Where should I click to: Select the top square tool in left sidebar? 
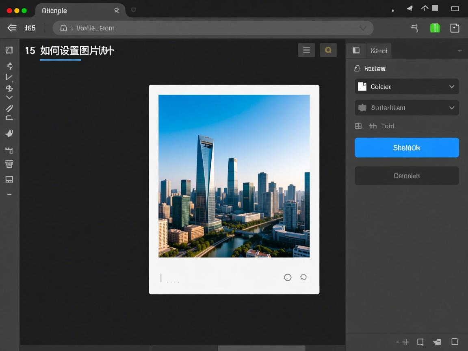[9, 50]
